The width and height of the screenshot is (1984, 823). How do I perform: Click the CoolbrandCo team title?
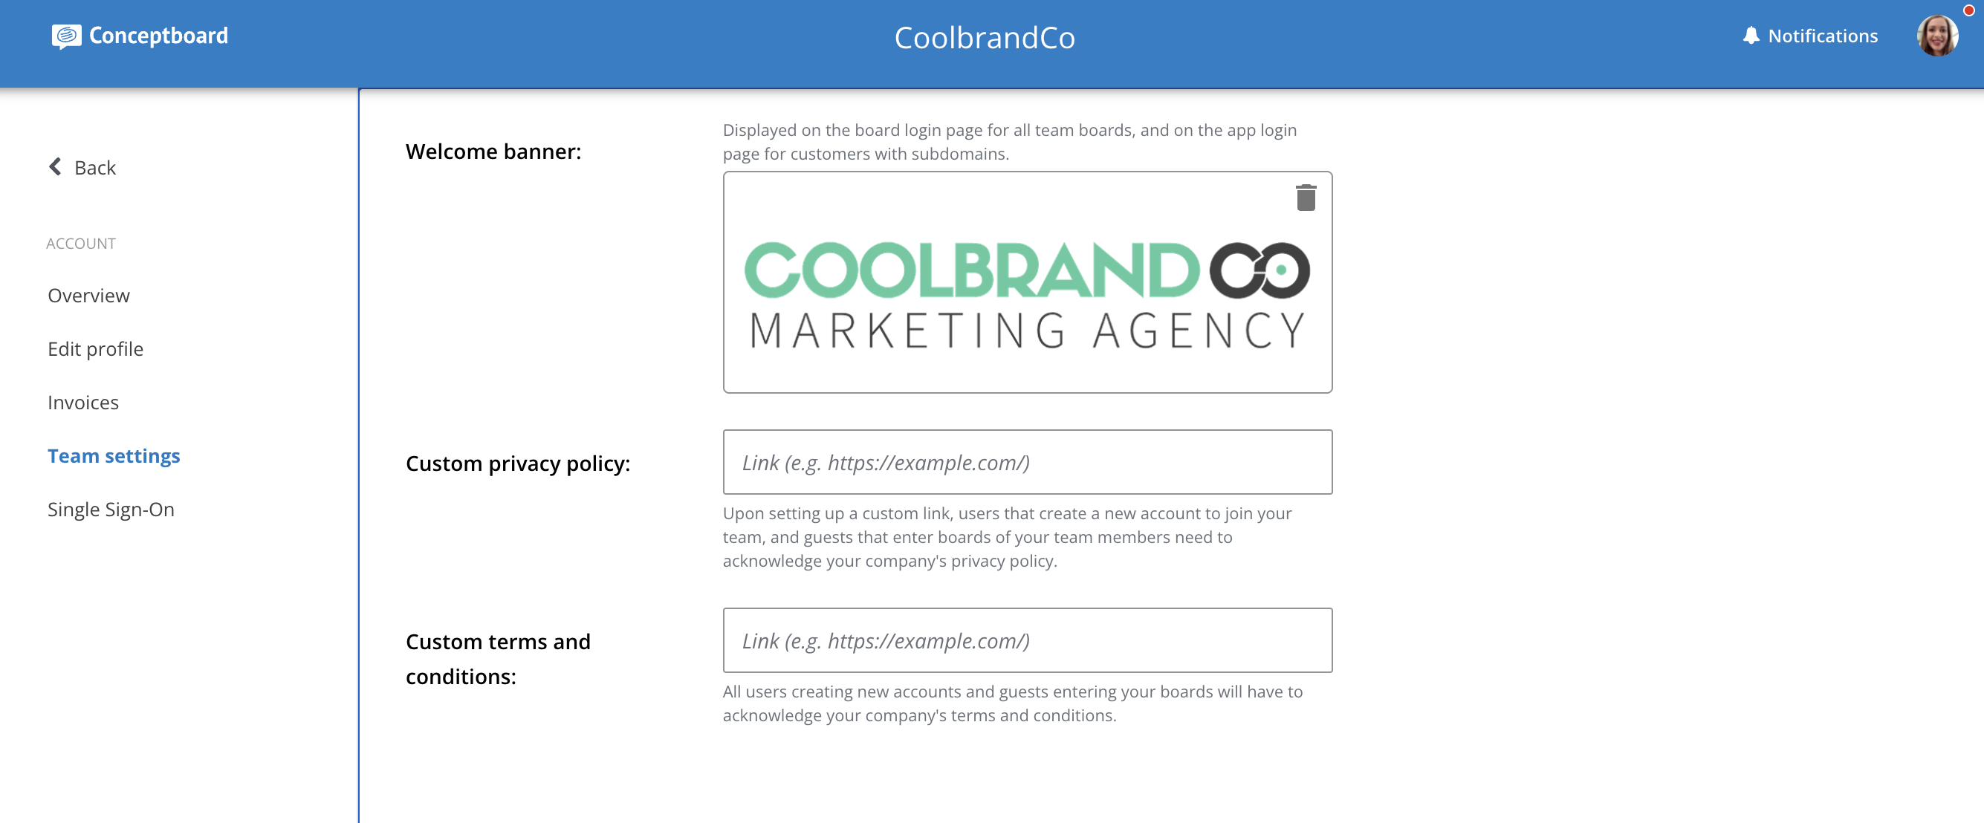[985, 37]
